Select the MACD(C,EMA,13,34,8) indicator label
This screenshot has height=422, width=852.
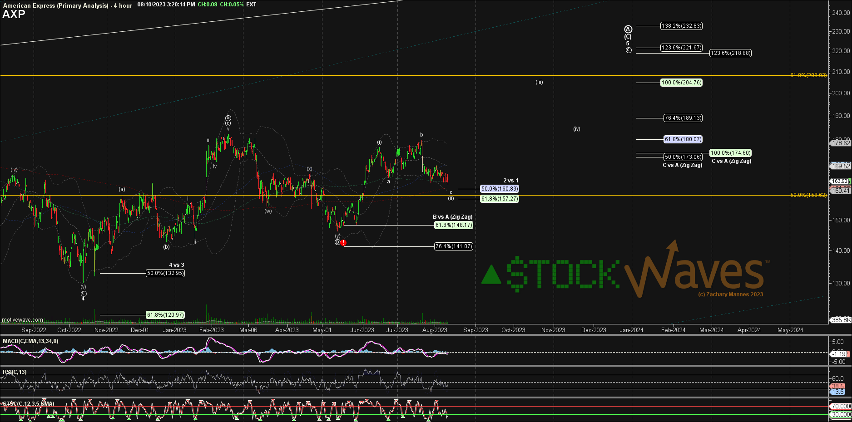[30, 341]
